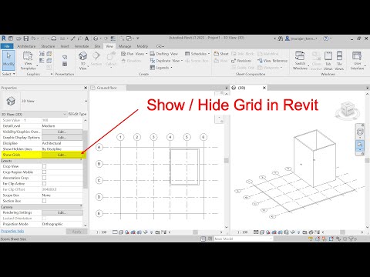Click the Text tool in quick access toolbar
Image resolution: width=370 pixels, height=277 pixels.
pyautogui.click(x=87, y=38)
